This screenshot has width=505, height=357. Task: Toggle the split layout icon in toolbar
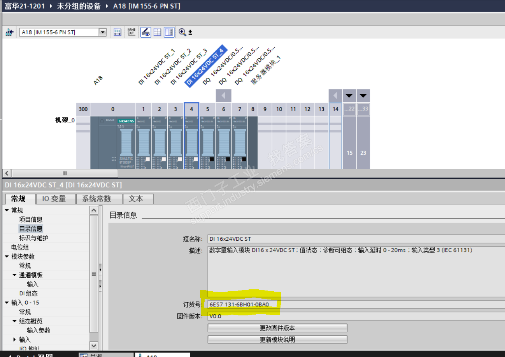[169, 32]
